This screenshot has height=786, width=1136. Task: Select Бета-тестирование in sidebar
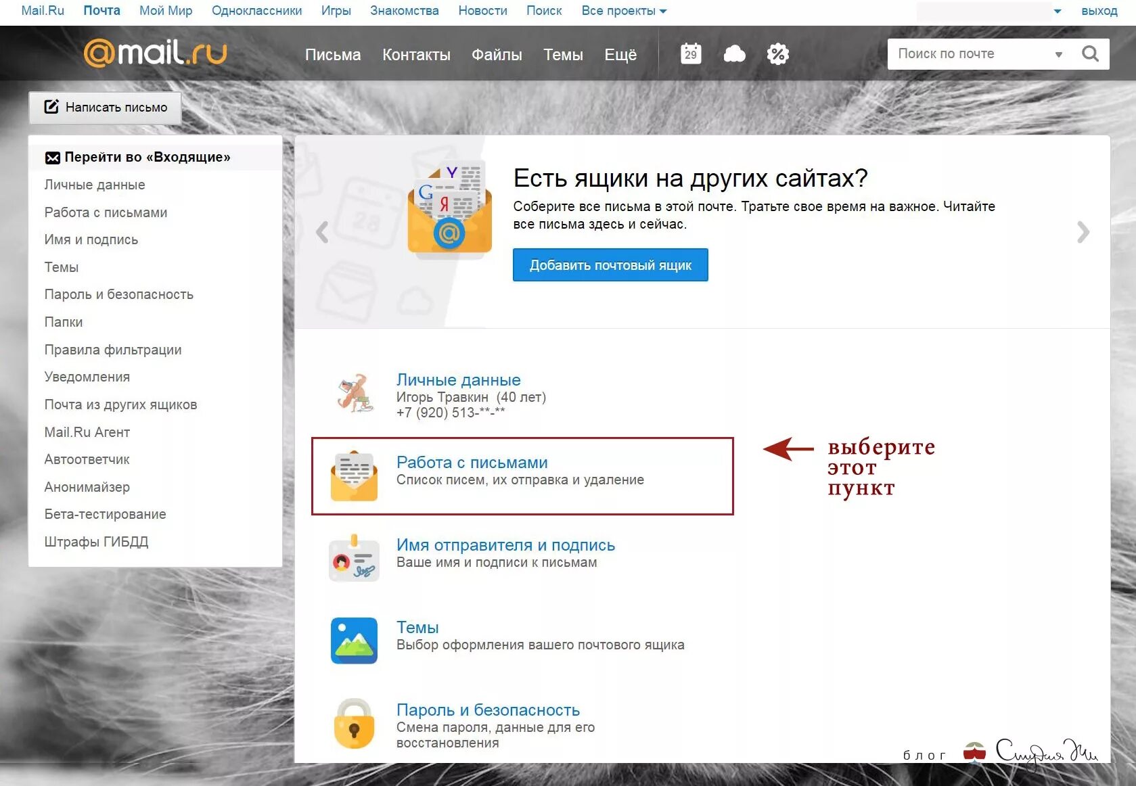click(x=105, y=514)
